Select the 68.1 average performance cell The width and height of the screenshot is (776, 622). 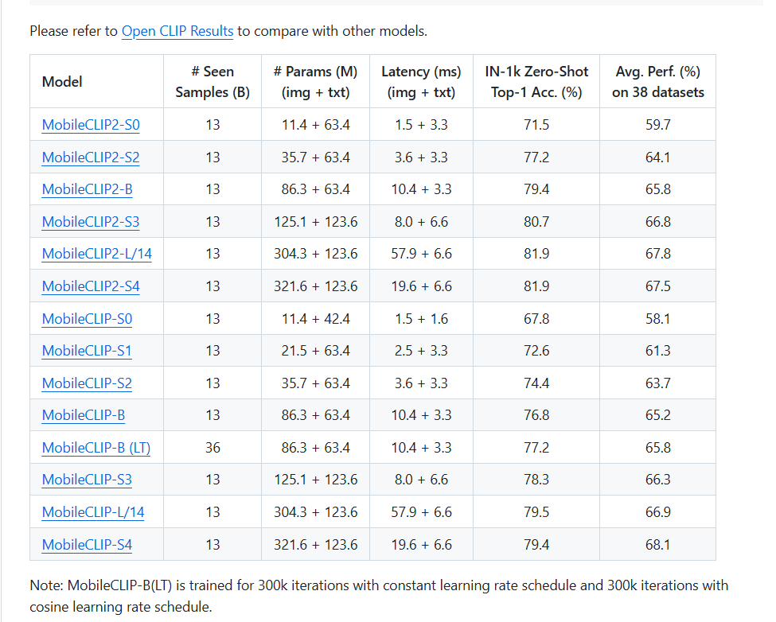point(657,544)
